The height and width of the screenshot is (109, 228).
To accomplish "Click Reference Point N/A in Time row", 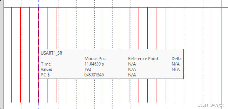I will point(132,64).
